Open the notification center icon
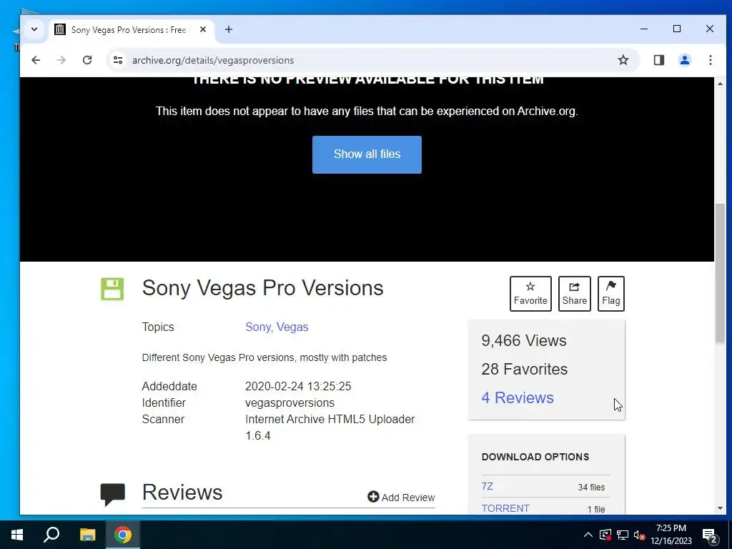Image resolution: width=732 pixels, height=549 pixels. pos(710,535)
